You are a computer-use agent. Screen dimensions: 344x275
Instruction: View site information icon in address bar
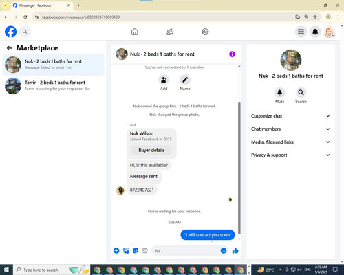36,17
